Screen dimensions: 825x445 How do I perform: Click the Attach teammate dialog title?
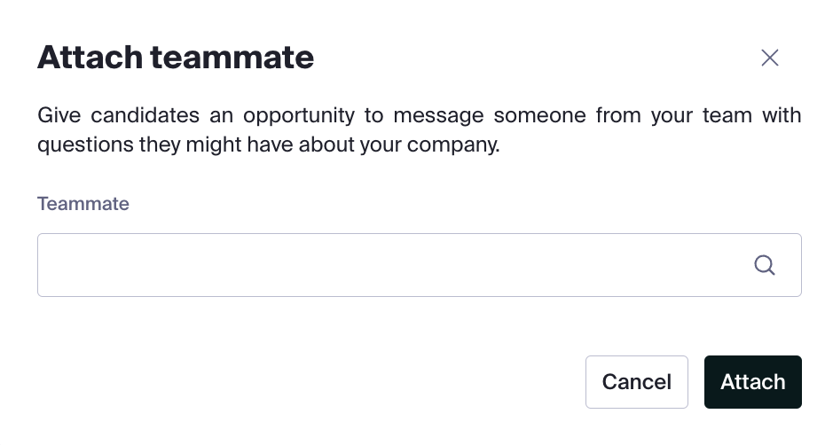click(x=176, y=57)
